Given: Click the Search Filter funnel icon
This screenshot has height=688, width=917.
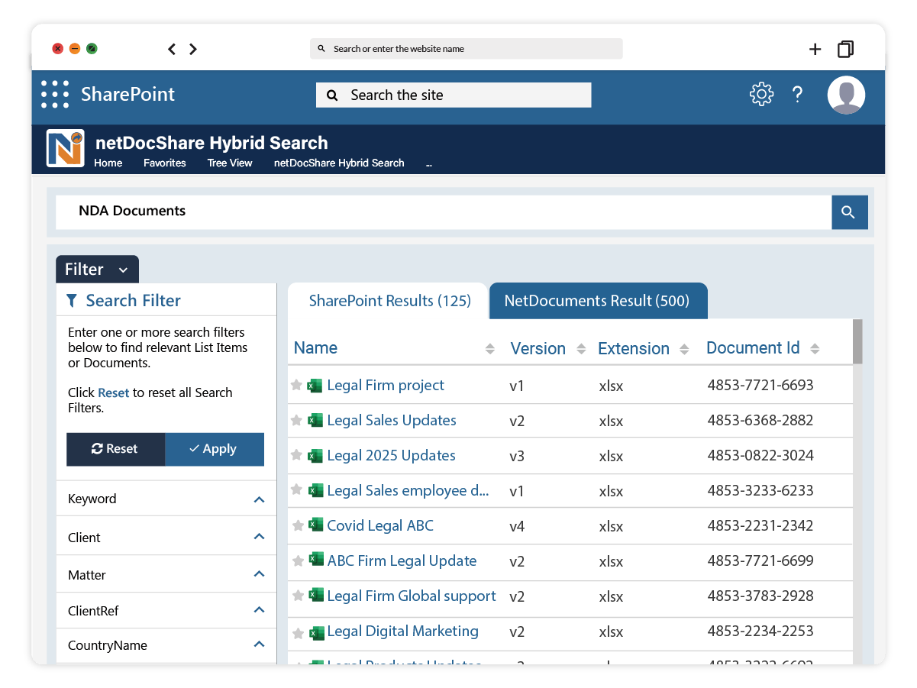Looking at the screenshot, I should point(72,301).
